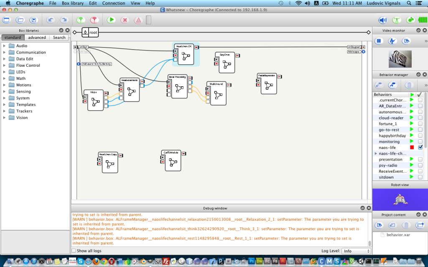Expand the Motions folder in Box libraries
Image resolution: width=428 pixels, height=267 pixels.
4,85
